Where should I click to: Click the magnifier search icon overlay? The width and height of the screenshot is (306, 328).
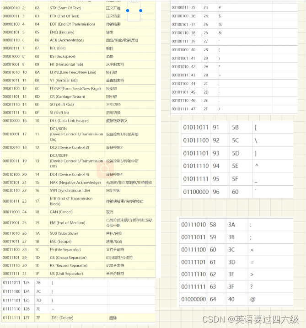pyautogui.click(x=105, y=169)
